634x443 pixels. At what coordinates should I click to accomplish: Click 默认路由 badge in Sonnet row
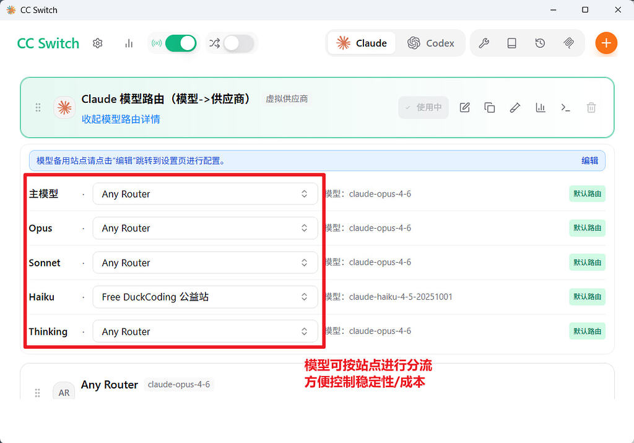click(x=587, y=263)
